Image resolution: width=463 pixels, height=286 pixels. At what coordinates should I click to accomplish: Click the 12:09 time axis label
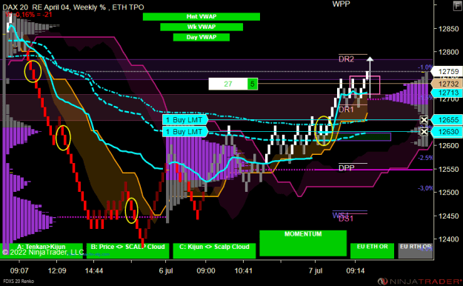pyautogui.click(x=57, y=270)
